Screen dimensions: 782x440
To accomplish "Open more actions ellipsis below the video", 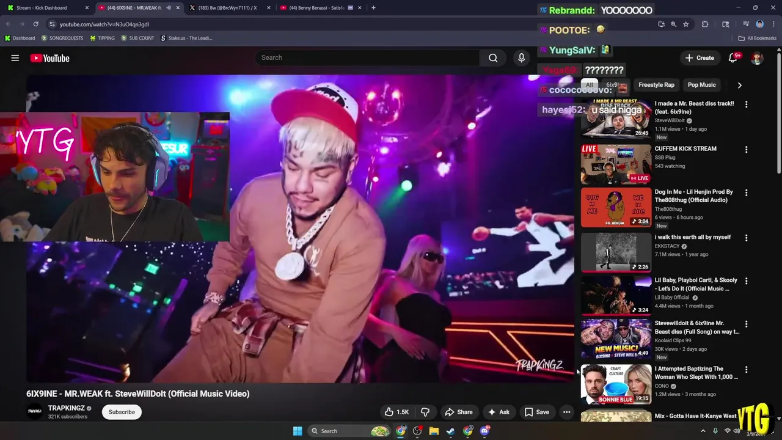I will click(x=567, y=412).
